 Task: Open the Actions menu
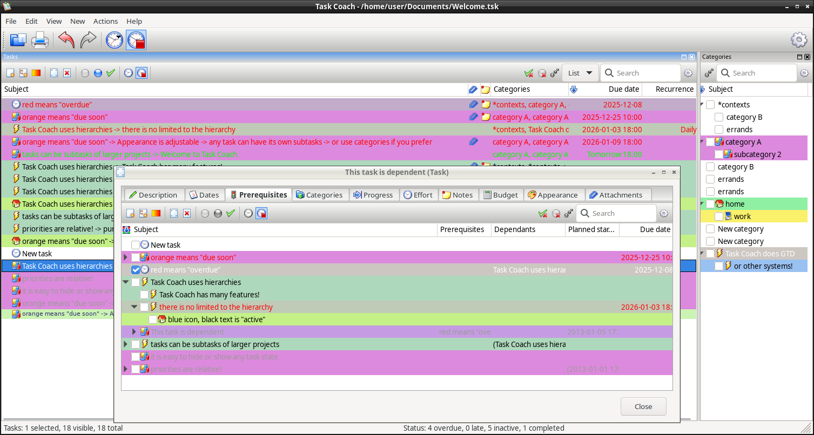105,21
